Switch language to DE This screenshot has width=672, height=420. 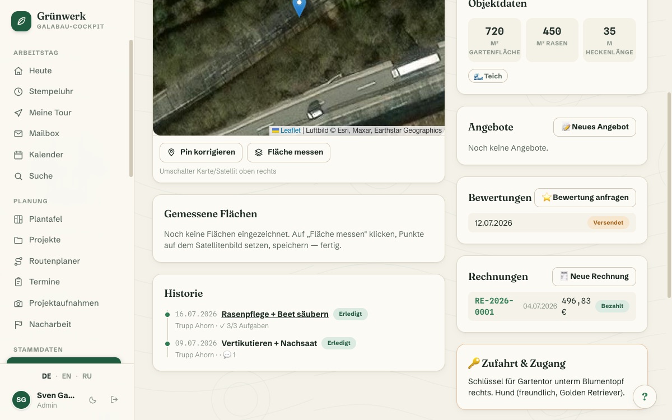tap(46, 376)
